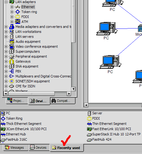Select 'FDDI' in Recently used list
Viewport: 142px width, 154px height.
point(96,118)
